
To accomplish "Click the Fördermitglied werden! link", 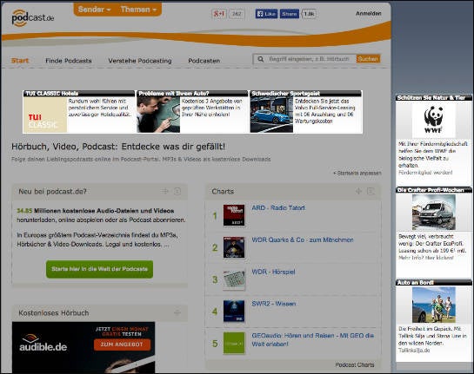I will tap(425, 173).
